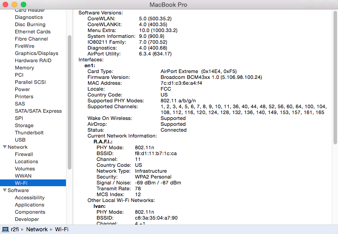Screen dimensions: 338x234
Task: Select PCI in the sidebar
Action: click(19, 75)
